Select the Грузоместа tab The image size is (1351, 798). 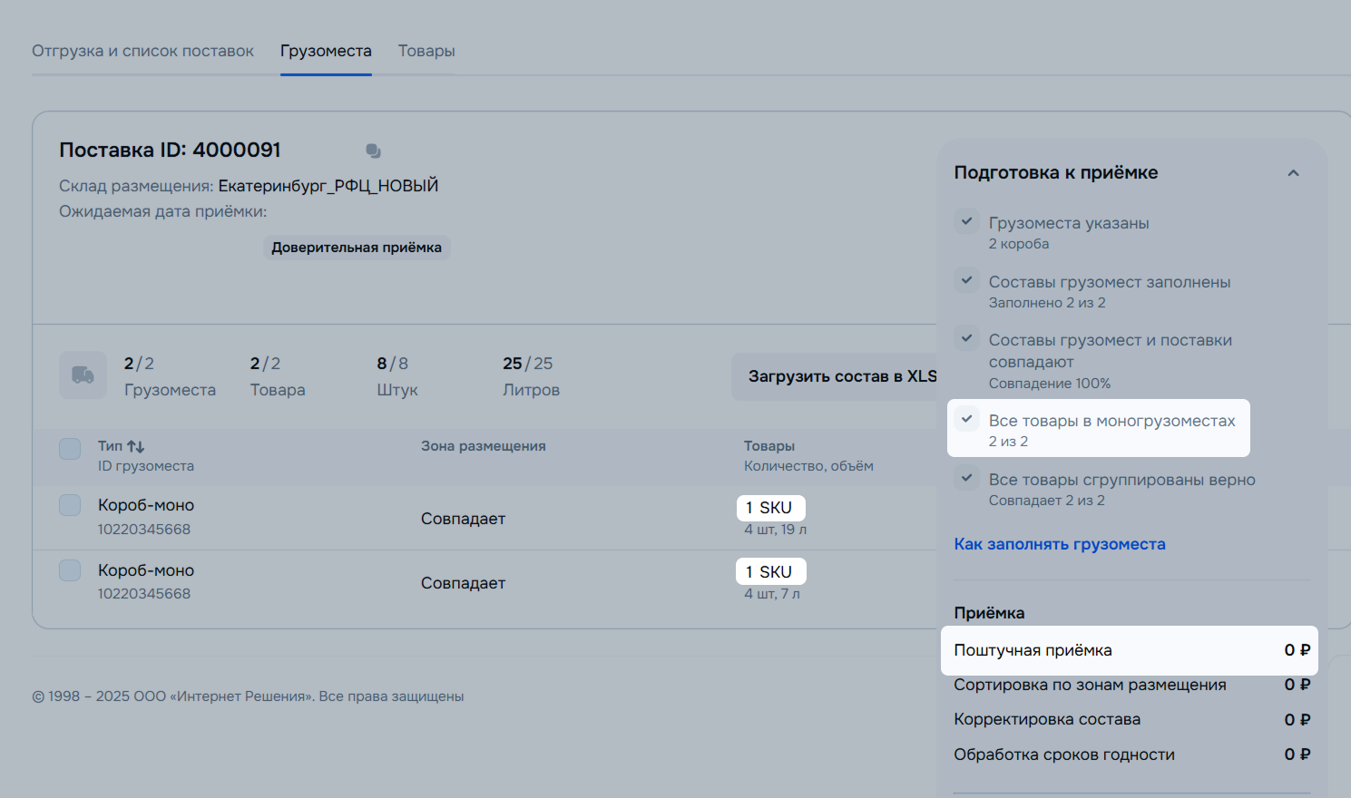point(326,51)
